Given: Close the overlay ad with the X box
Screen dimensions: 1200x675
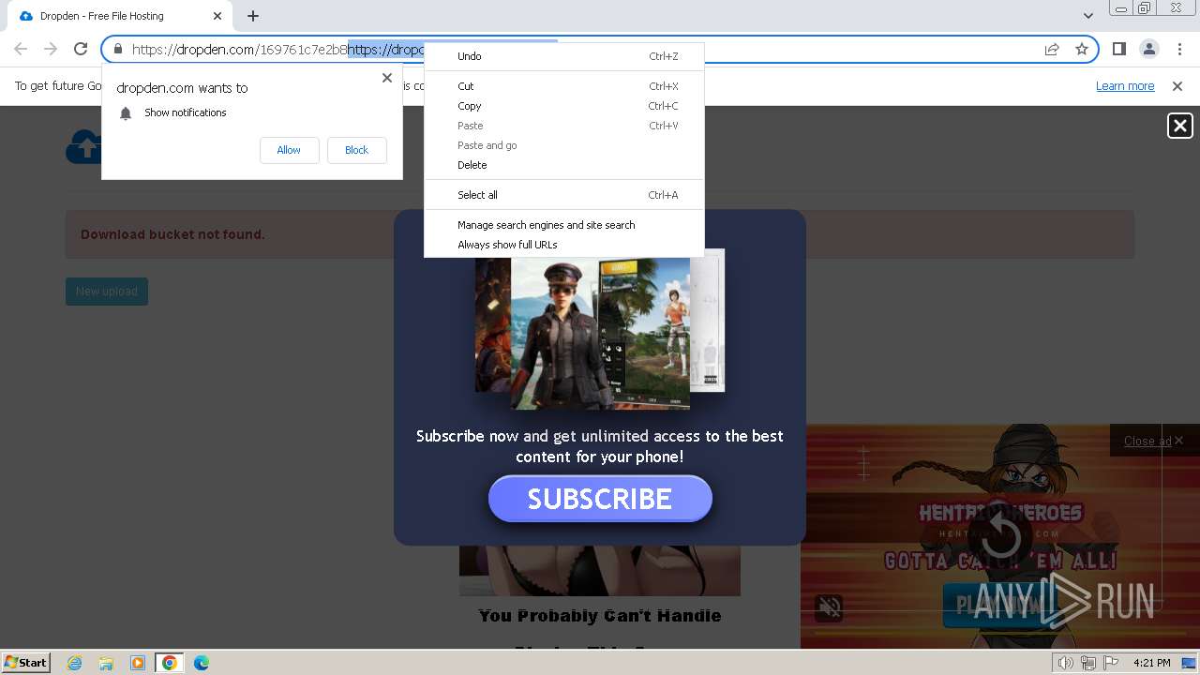Looking at the screenshot, I should tap(1179, 126).
